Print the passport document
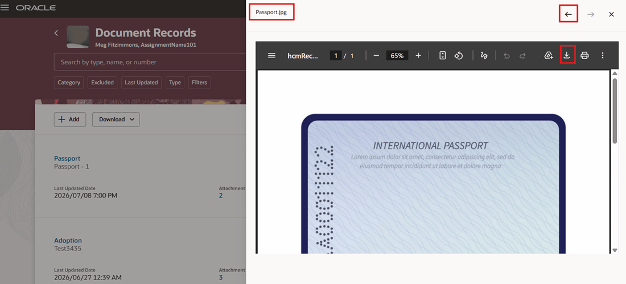The width and height of the screenshot is (626, 284). (584, 56)
